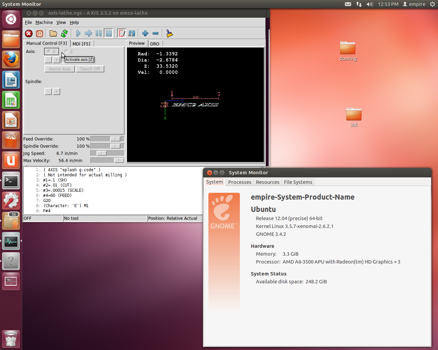
Task: Execute next line with step arrow icon
Action: (x=88, y=33)
